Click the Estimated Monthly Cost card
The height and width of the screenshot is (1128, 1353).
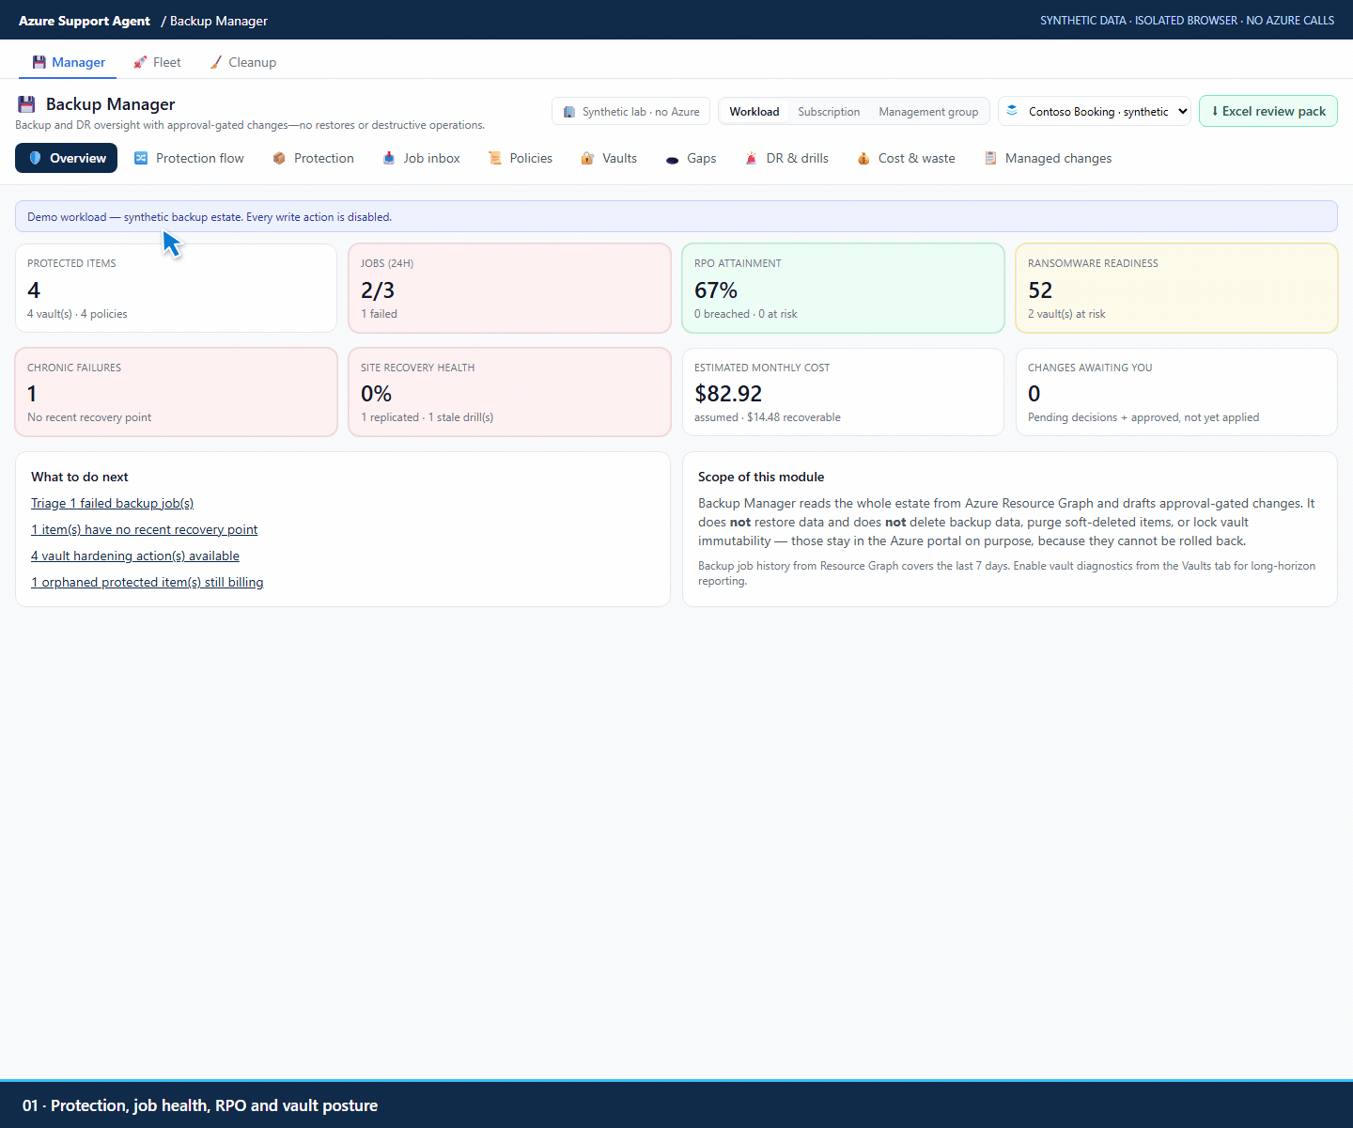click(843, 392)
